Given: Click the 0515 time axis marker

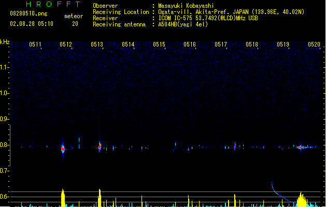Looking at the screenshot, I should 159,45.
